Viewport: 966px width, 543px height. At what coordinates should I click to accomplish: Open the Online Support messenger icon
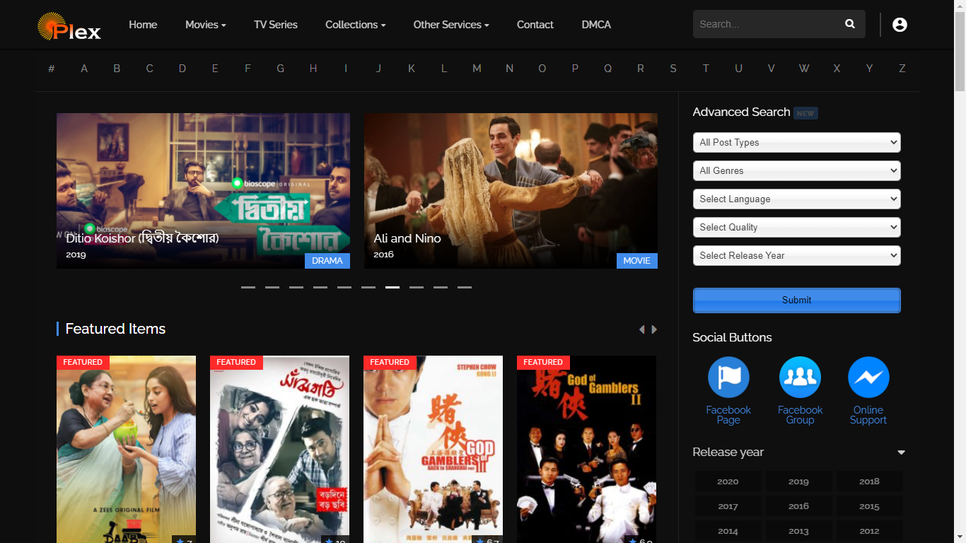coord(868,377)
